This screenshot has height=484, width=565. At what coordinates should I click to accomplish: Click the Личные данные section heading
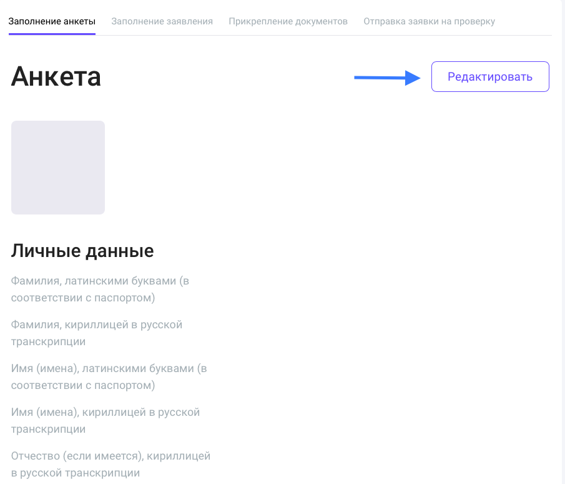[82, 251]
